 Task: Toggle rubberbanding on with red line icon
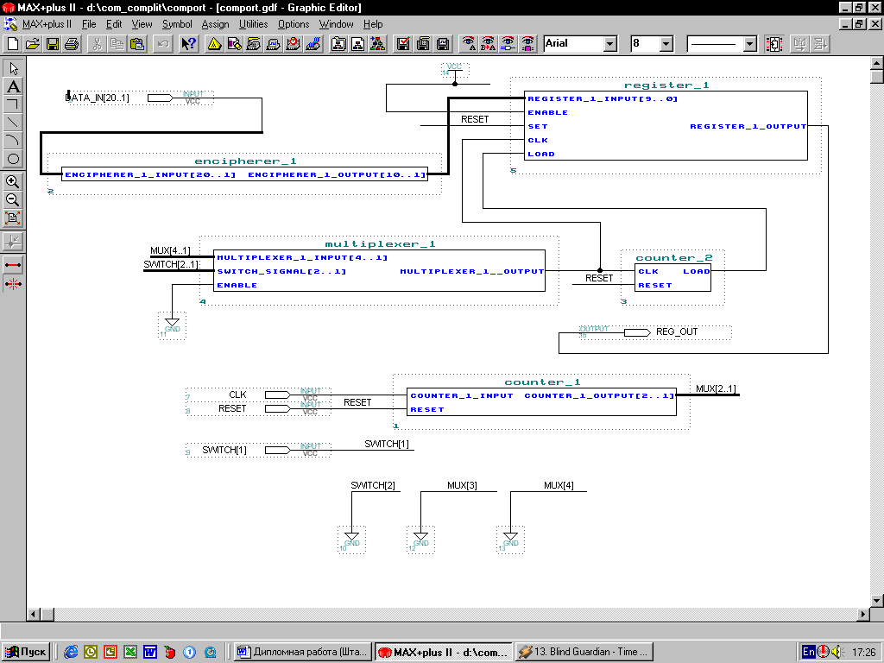tap(13, 265)
